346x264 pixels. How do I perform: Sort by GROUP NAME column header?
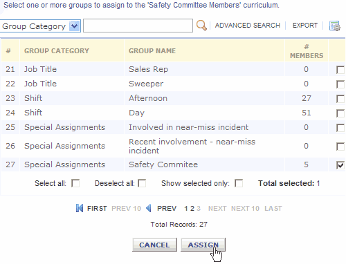point(152,50)
